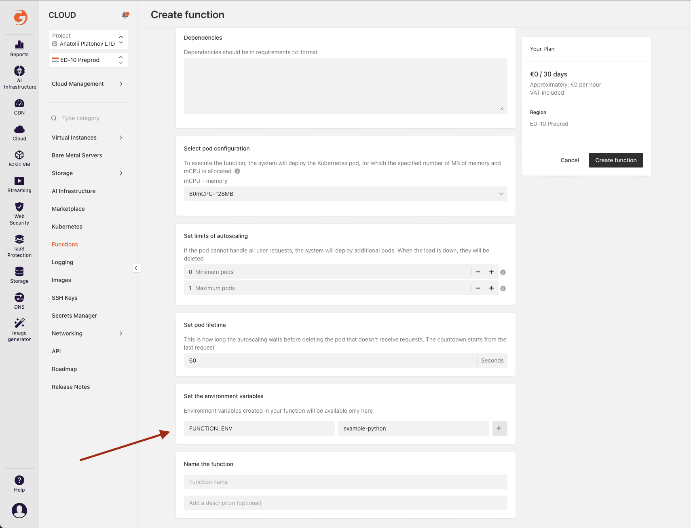
Task: Click the Function name input field
Action: (x=346, y=482)
